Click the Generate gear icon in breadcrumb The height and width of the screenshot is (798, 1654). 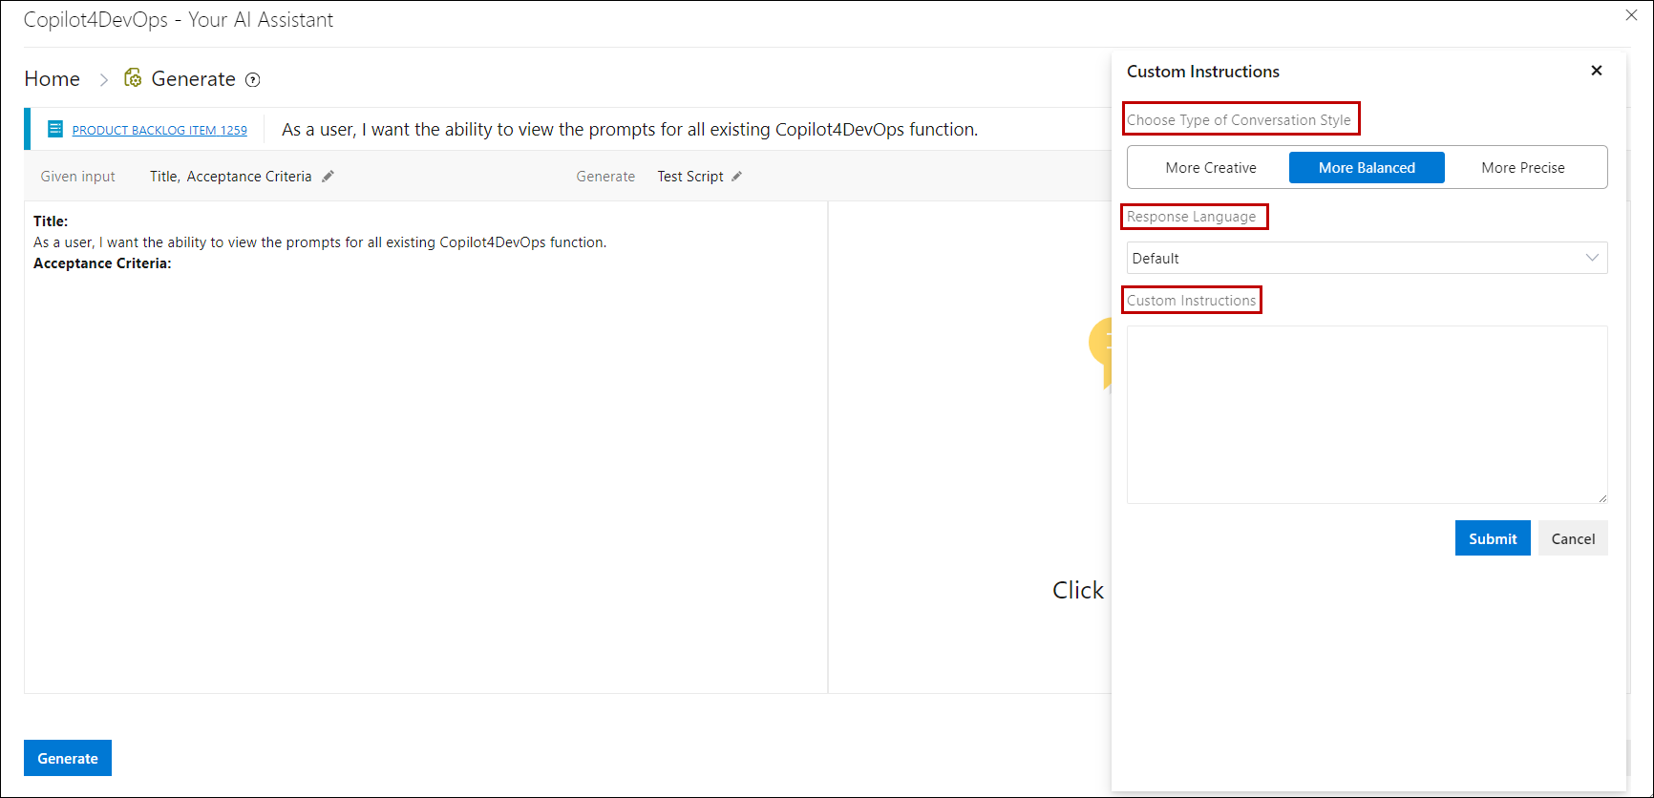coord(133,78)
